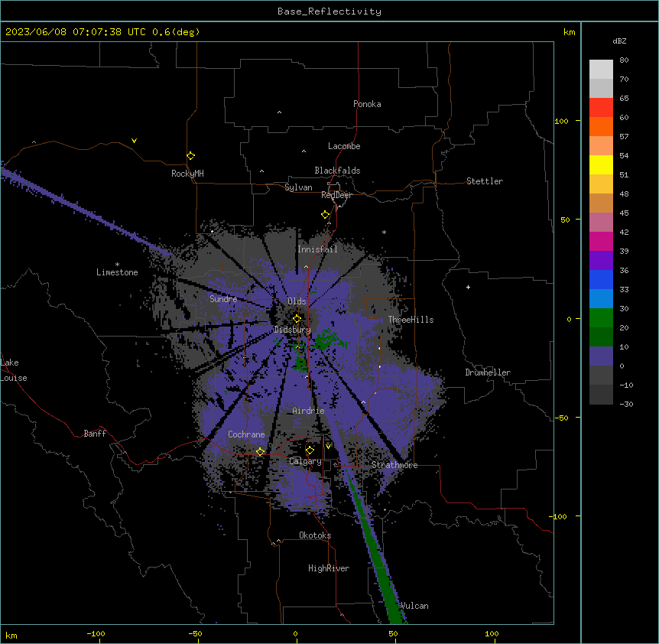The height and width of the screenshot is (644, 659).
Task: Select the purple 39 dBZ legend swatch
Action: pyautogui.click(x=601, y=261)
